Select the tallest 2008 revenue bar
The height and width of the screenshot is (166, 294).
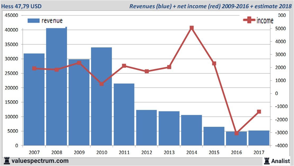(56, 87)
